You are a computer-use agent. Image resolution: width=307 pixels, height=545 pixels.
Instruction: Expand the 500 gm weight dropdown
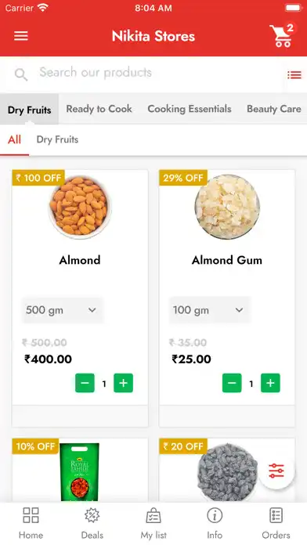coord(63,310)
